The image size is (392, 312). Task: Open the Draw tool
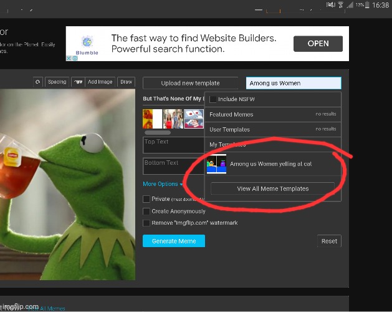pos(126,82)
